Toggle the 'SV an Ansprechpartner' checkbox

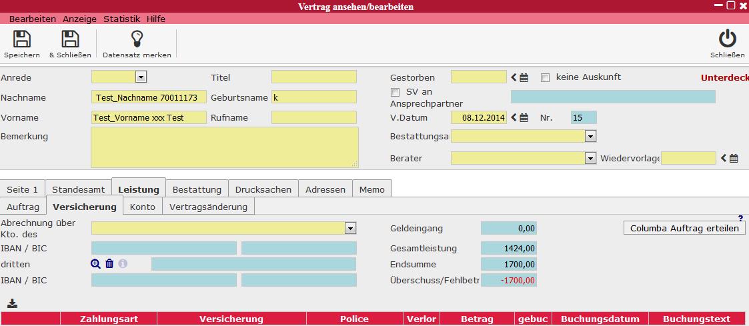[395, 92]
